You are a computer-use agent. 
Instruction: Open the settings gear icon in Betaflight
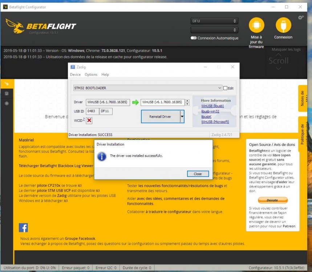(x=301, y=17)
